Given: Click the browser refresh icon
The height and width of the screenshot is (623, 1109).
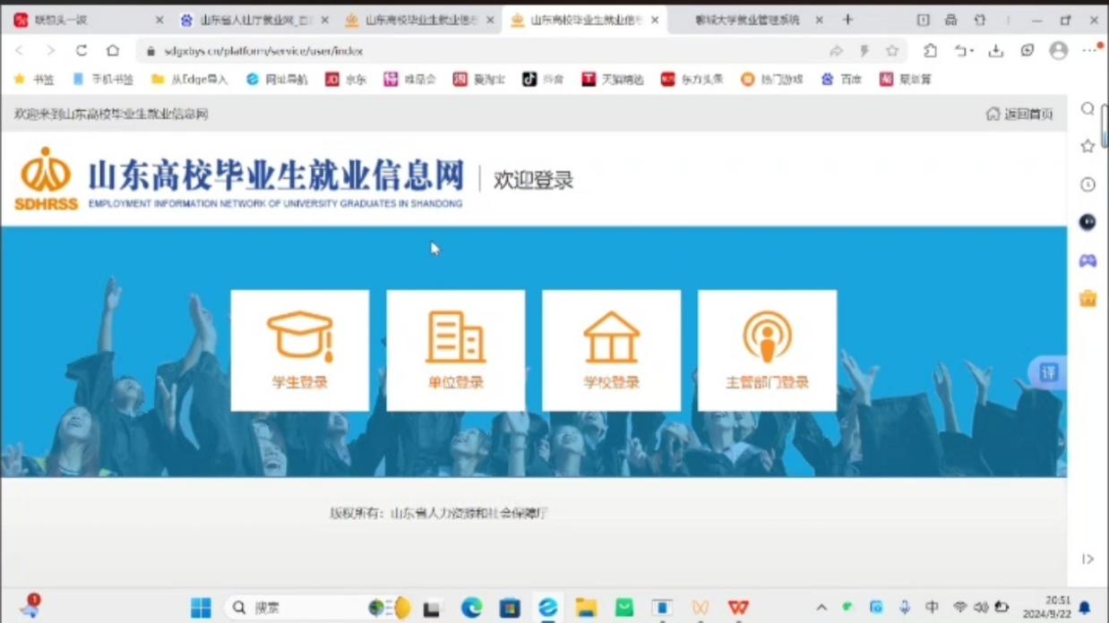Looking at the screenshot, I should (x=82, y=51).
